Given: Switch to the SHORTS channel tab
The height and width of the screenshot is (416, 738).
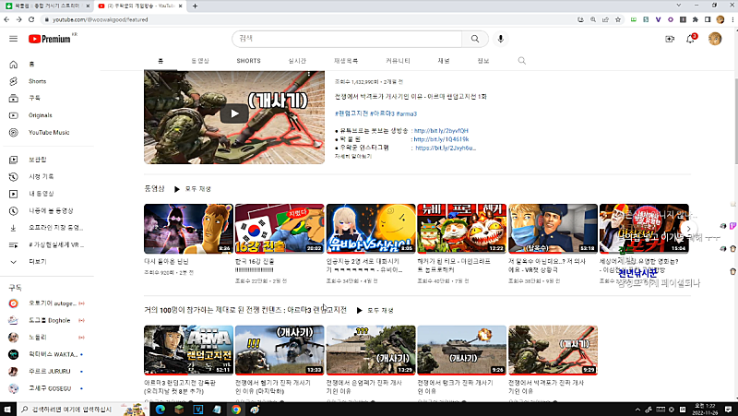Looking at the screenshot, I should 248,61.
